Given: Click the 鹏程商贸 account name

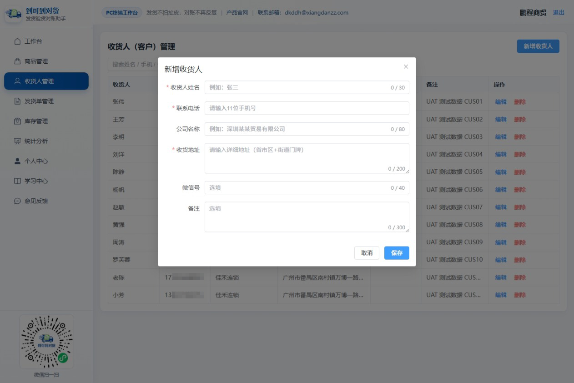Looking at the screenshot, I should tap(533, 13).
